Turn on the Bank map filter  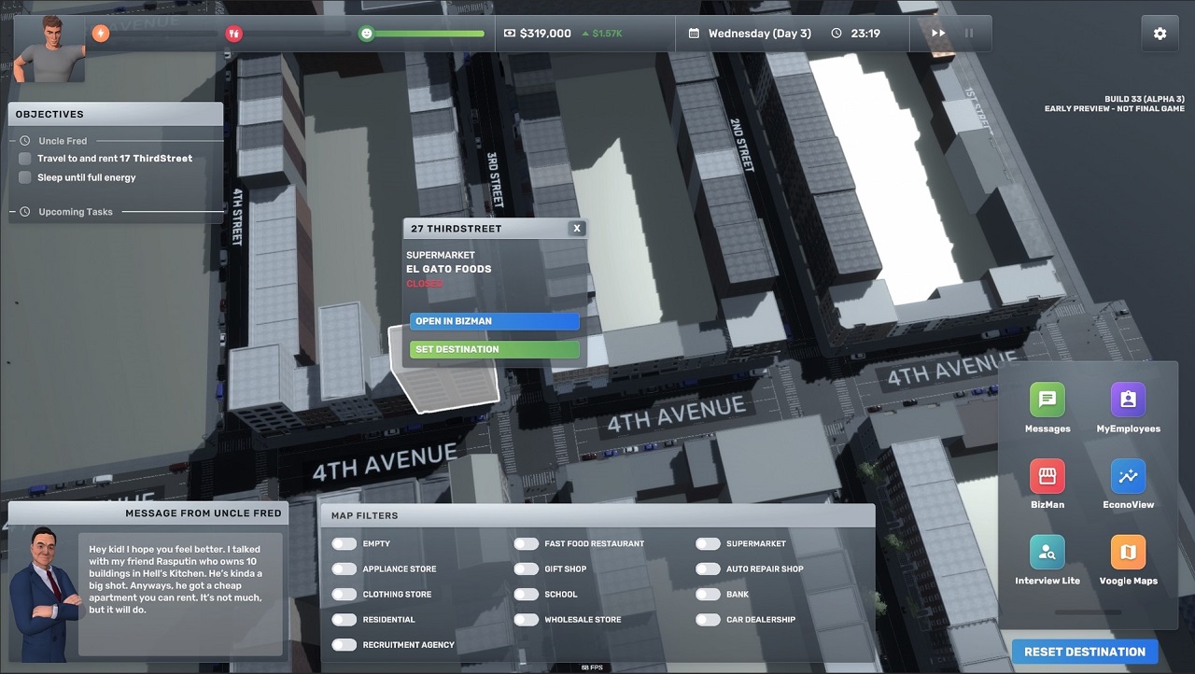[x=708, y=594]
